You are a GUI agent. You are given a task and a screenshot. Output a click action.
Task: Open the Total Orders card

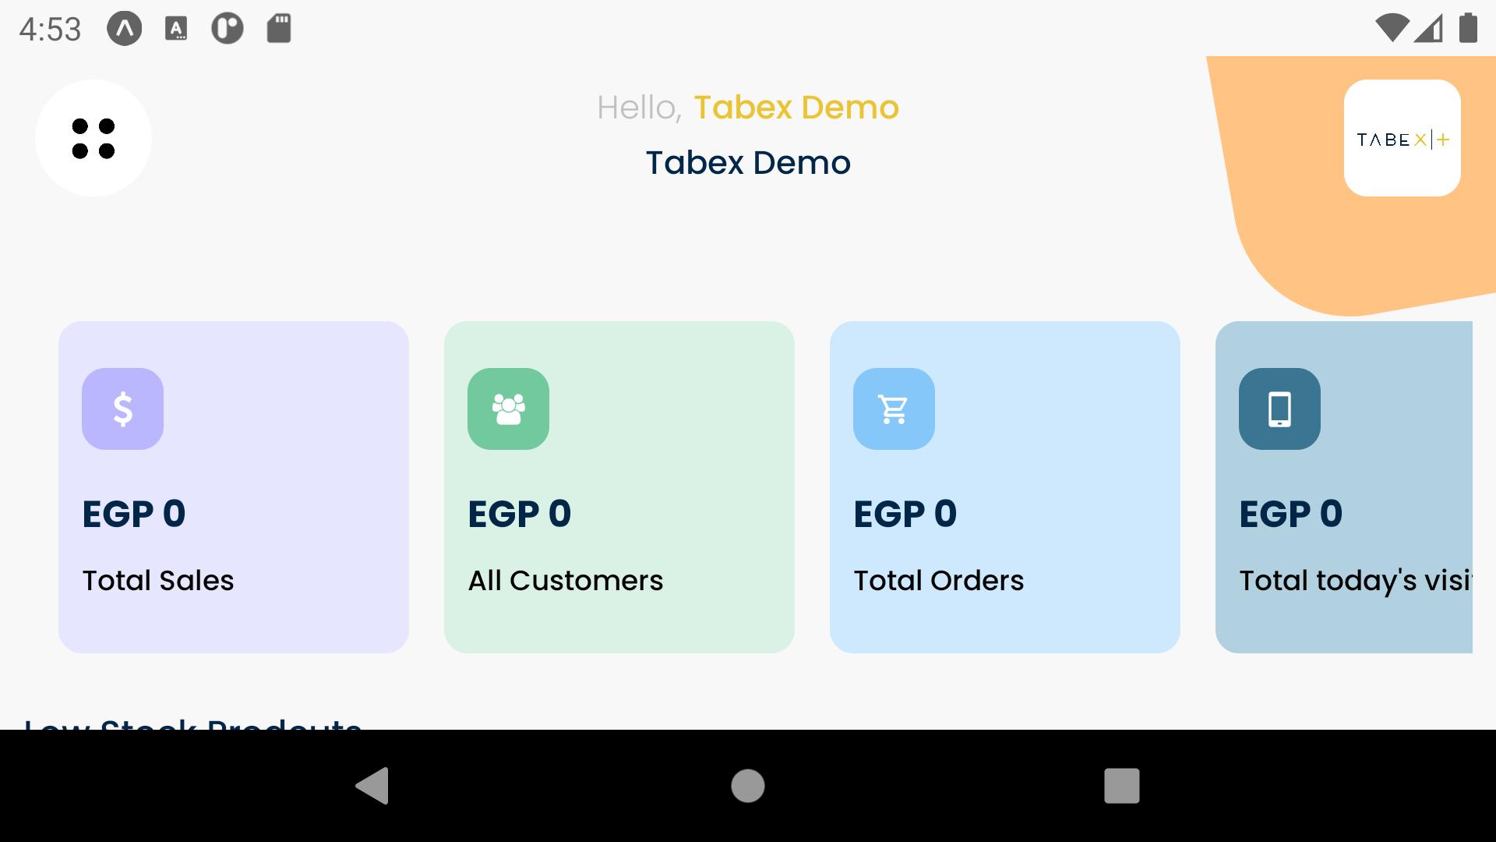coord(1005,487)
